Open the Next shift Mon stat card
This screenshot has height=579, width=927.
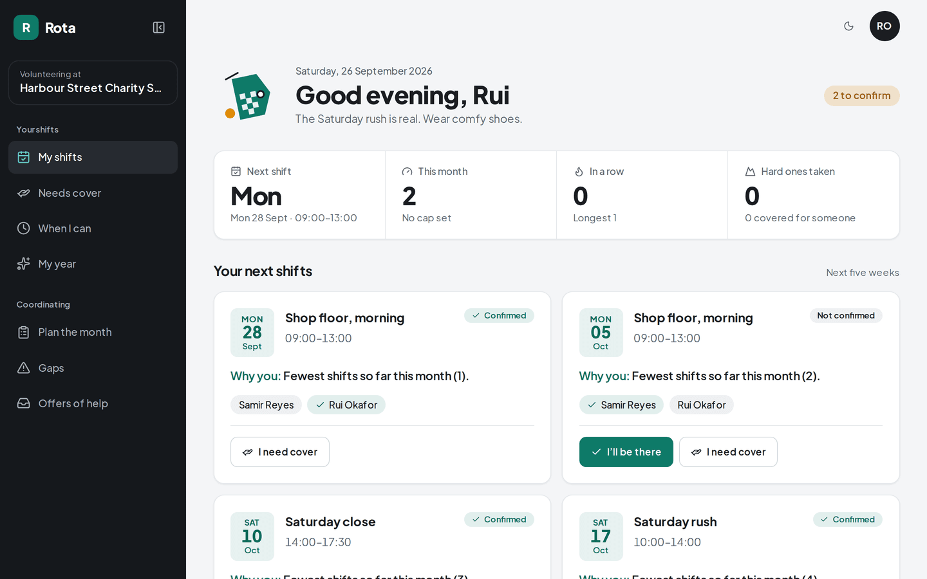[299, 195]
